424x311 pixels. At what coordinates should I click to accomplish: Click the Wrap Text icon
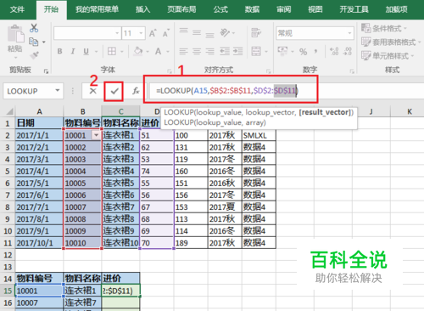[x=256, y=33]
